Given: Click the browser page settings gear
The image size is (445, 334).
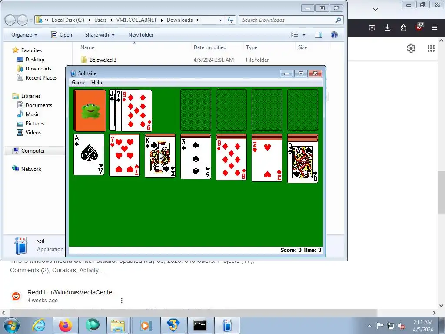Looking at the screenshot, I should (411, 48).
